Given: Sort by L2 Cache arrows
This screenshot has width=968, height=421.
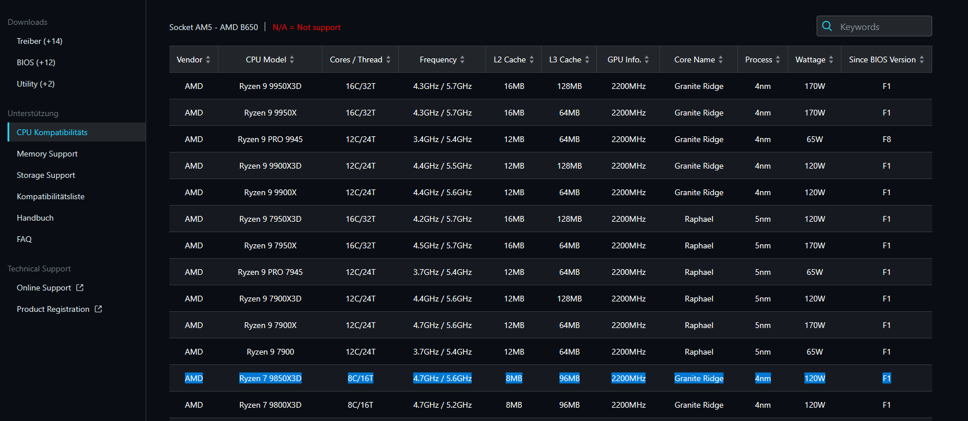Looking at the screenshot, I should click(532, 59).
